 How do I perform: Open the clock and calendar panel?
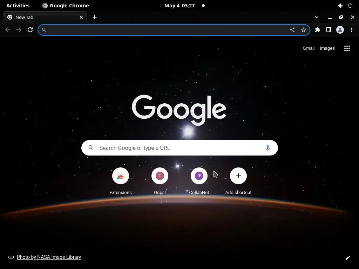click(x=179, y=6)
